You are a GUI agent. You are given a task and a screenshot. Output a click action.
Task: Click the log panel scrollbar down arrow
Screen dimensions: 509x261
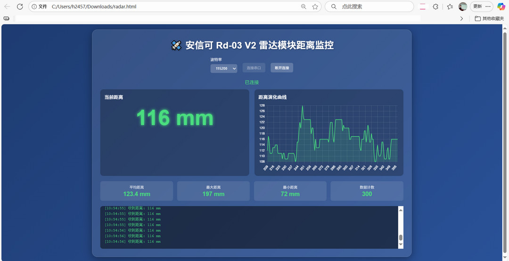point(401,245)
